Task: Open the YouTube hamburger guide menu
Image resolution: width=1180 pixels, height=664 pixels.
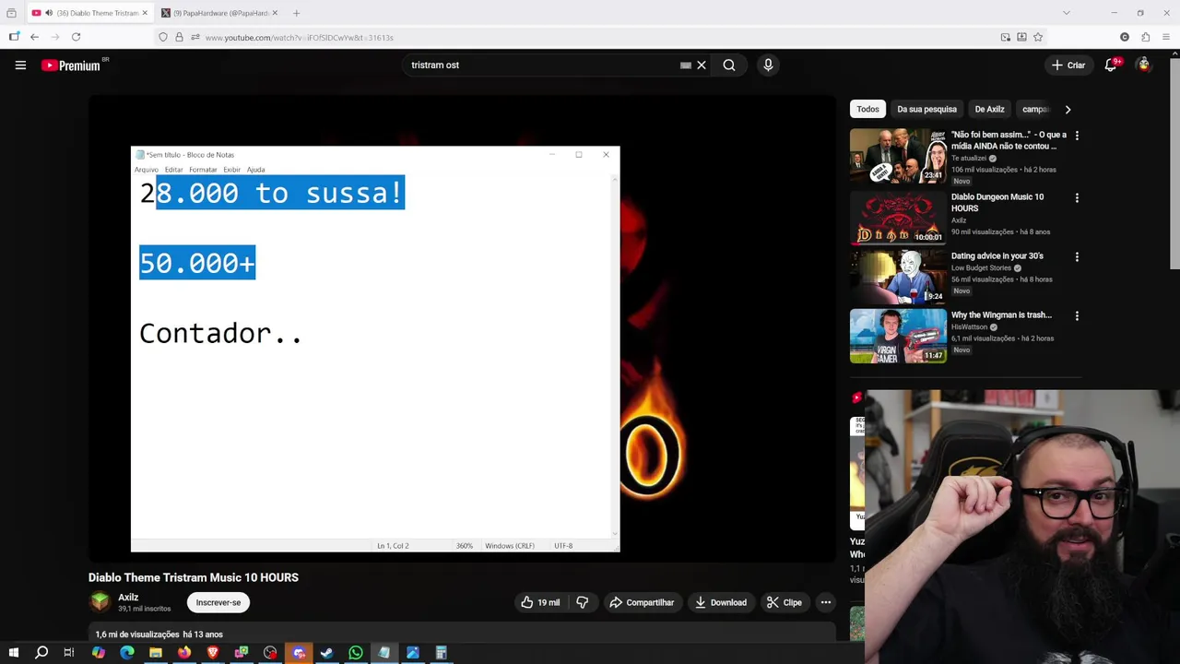Action: [x=20, y=65]
